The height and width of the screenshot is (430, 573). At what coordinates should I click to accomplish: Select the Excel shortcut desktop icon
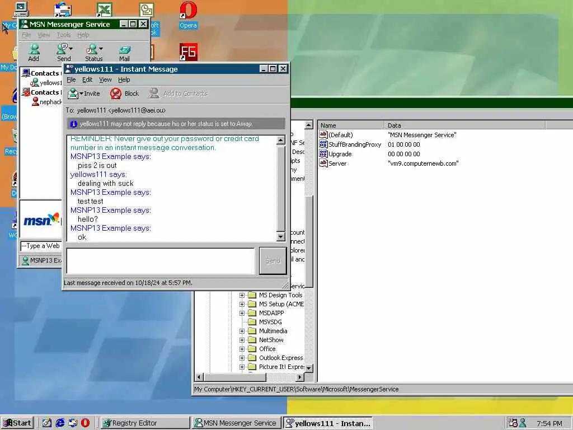(104, 10)
